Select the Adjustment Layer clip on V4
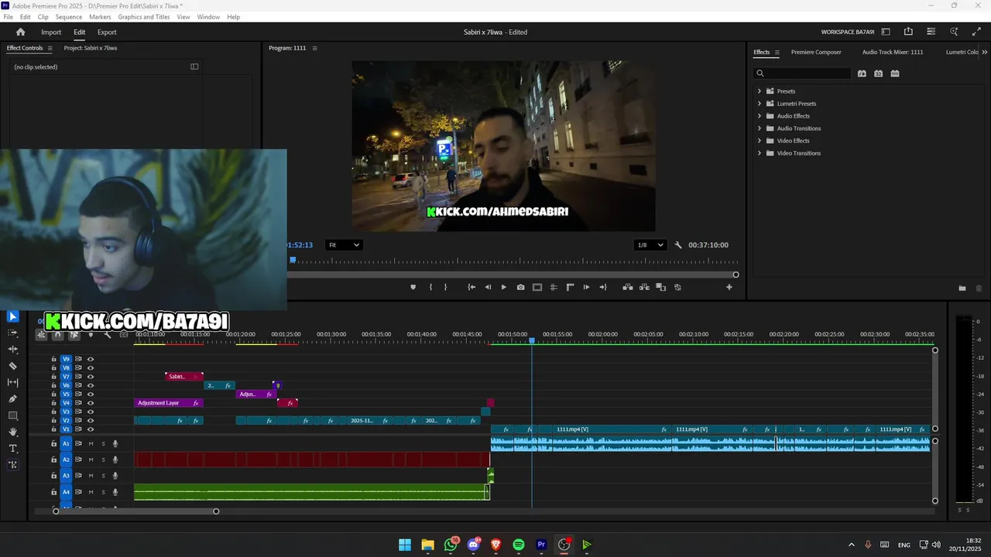The image size is (991, 557). [x=169, y=403]
